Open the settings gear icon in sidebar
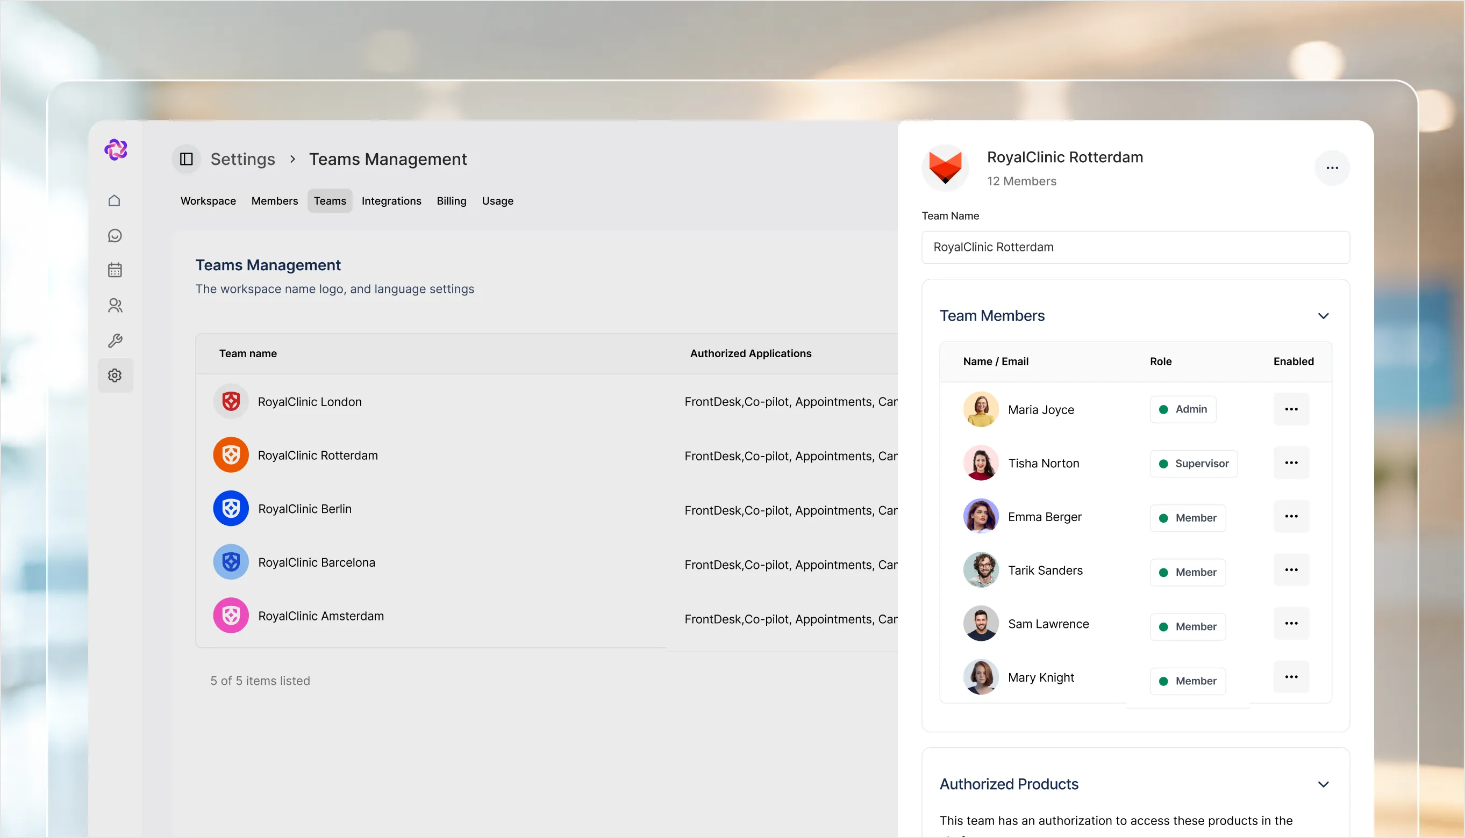The image size is (1465, 838). click(115, 376)
